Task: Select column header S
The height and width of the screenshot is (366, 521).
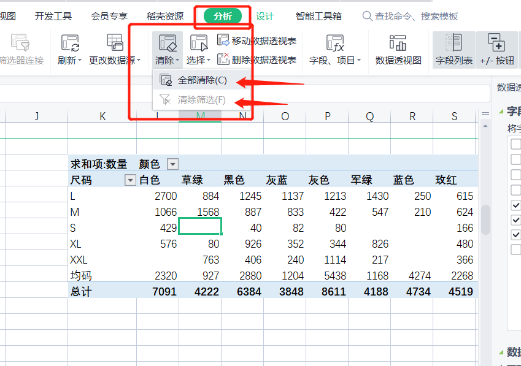Action: [x=454, y=116]
